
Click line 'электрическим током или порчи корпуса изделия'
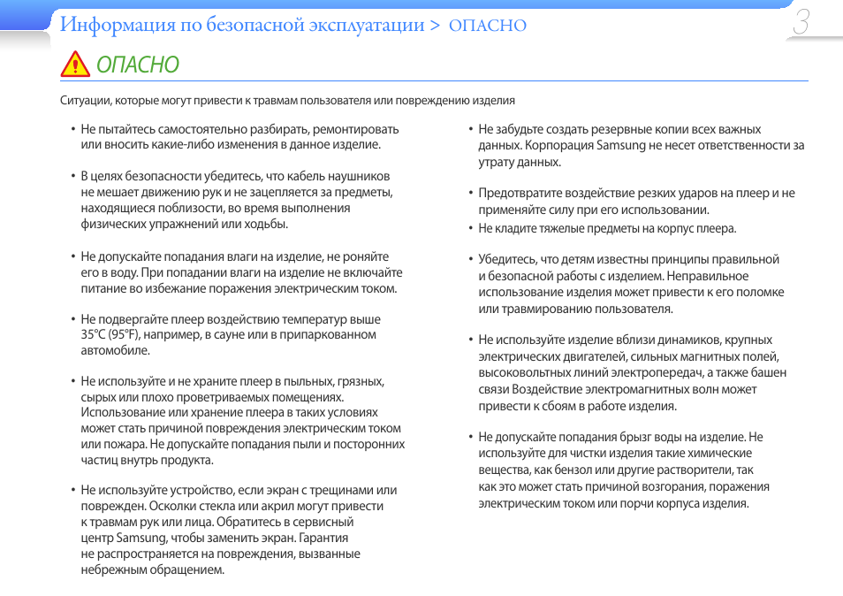[613, 503]
